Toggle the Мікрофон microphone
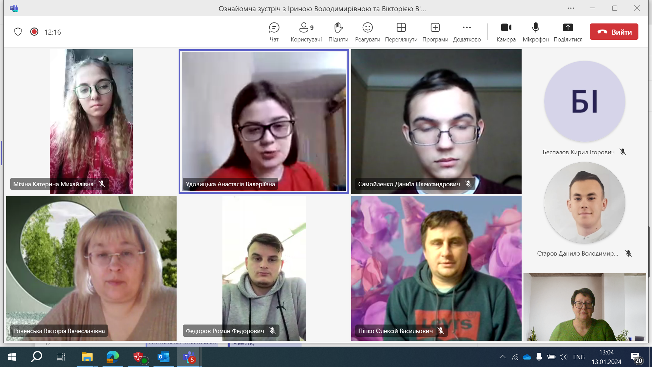 pos(536,32)
